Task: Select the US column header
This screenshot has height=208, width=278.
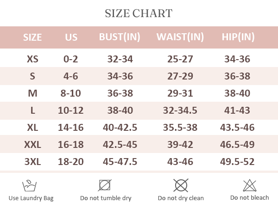Action: pos(71,37)
